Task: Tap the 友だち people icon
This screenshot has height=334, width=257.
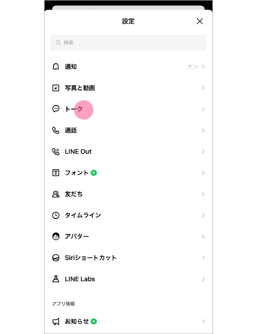Action: pos(56,194)
